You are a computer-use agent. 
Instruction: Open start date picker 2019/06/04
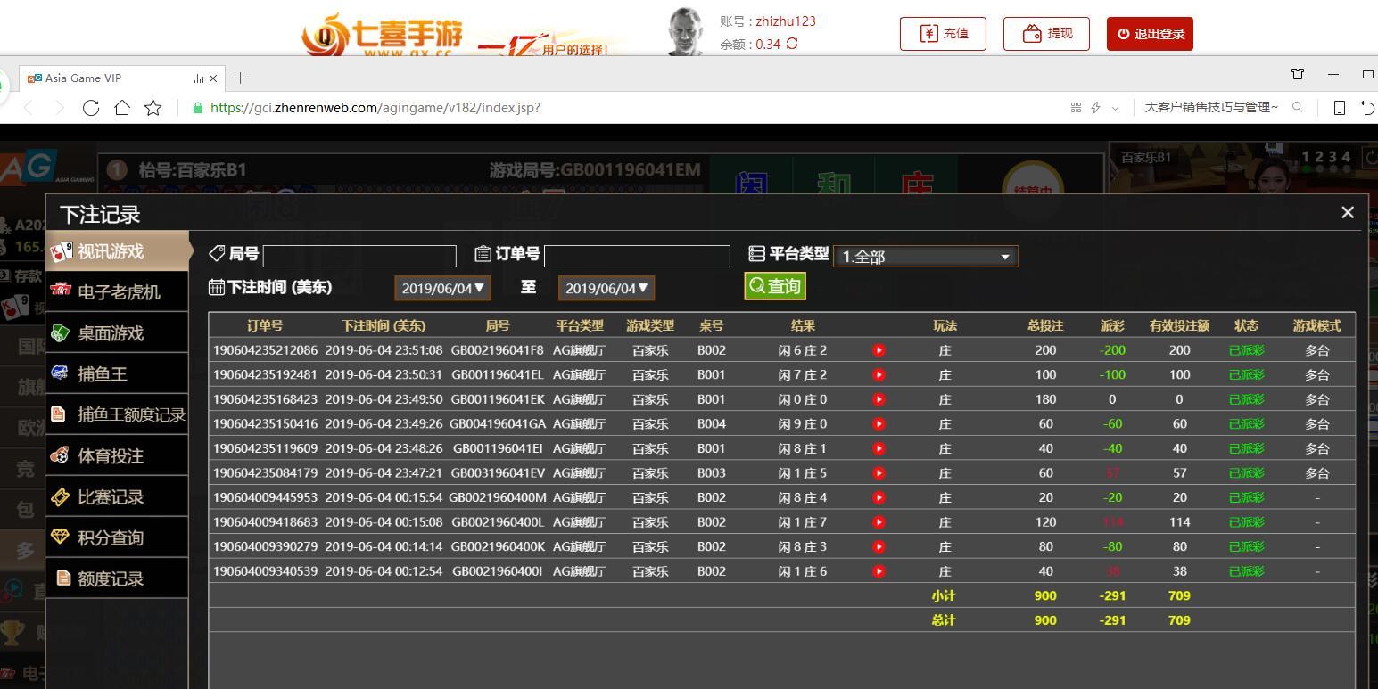(442, 288)
